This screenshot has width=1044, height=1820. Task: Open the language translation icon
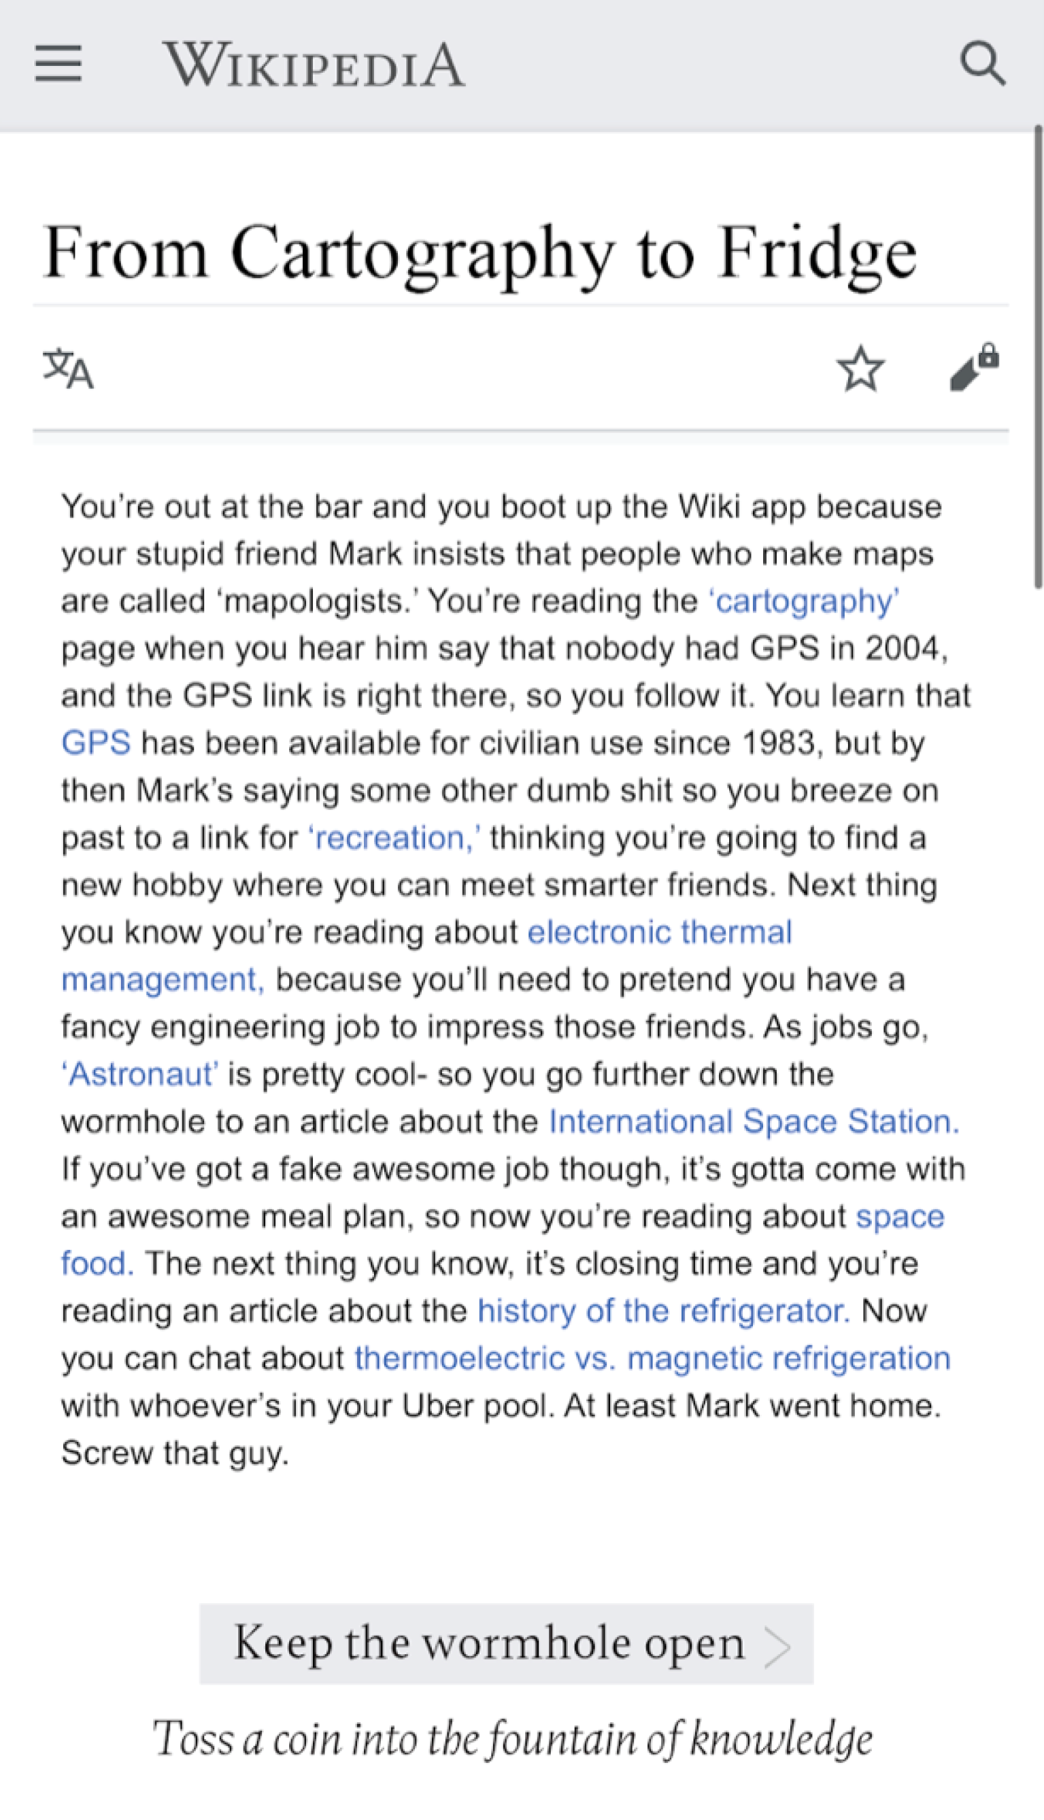coord(68,369)
